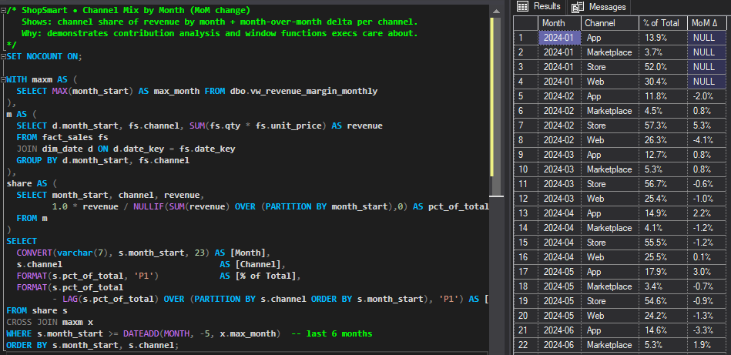Click the Channel column header
Image resolution: width=731 pixels, height=355 pixels.
609,23
